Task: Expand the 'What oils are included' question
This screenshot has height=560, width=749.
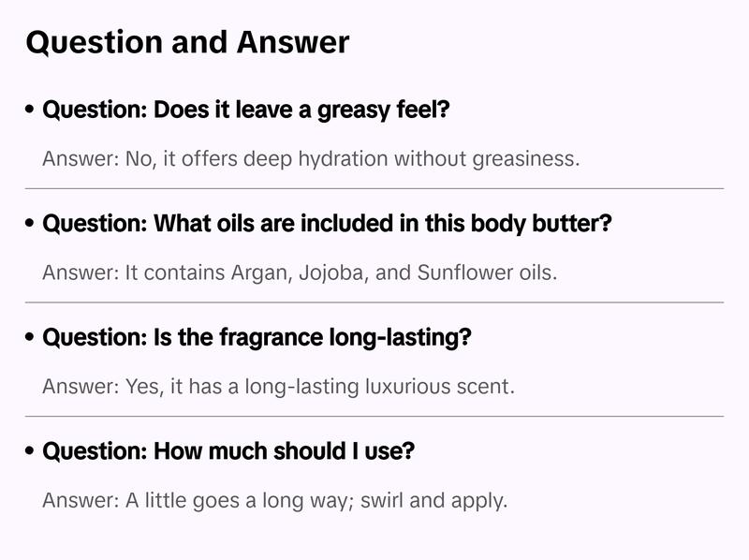Action: point(328,225)
